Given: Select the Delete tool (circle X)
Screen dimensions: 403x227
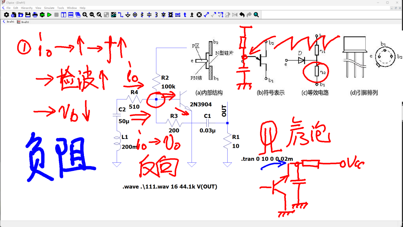Looking at the screenshot, I should [199, 15].
